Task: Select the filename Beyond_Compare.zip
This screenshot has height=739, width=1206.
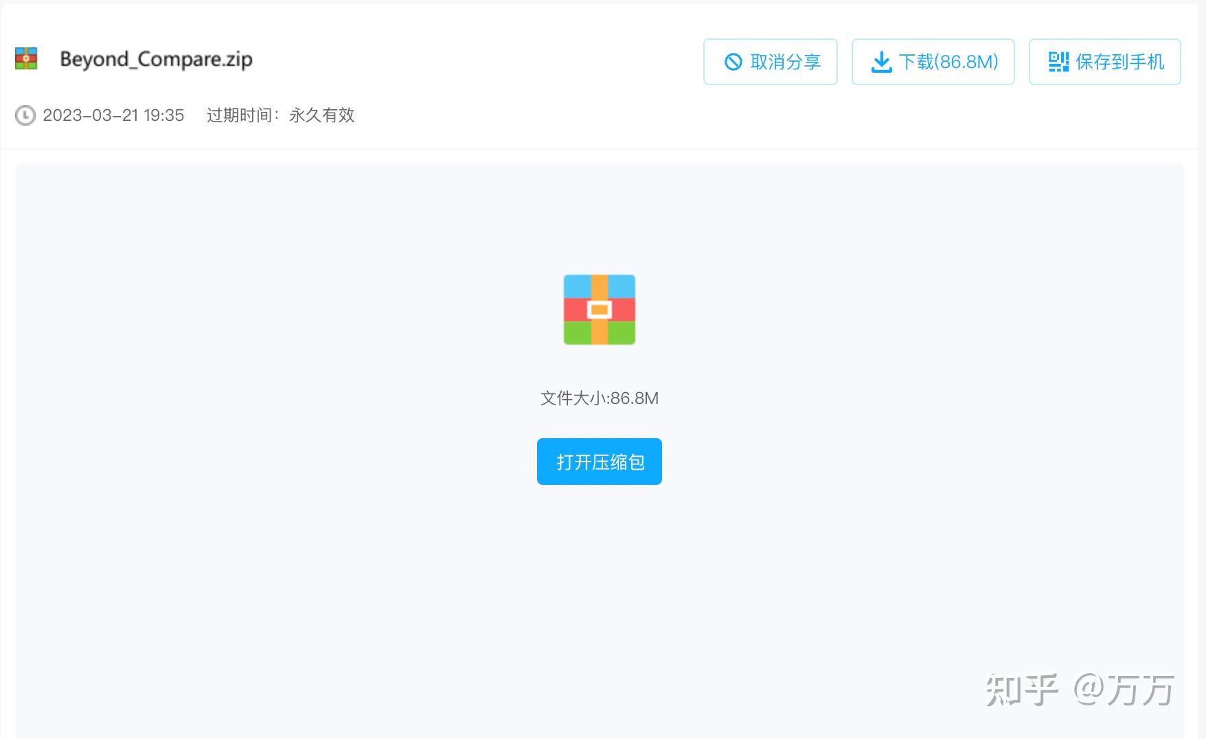Action: coord(156,59)
